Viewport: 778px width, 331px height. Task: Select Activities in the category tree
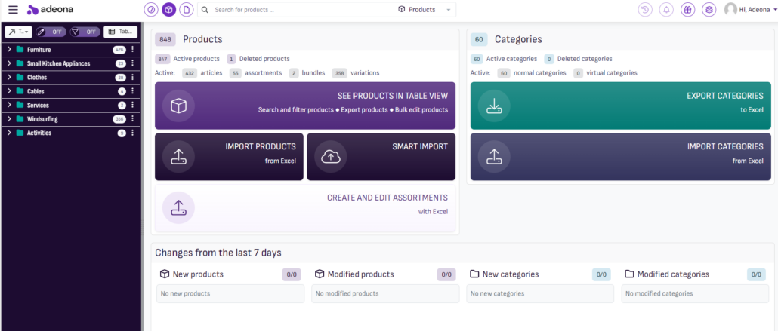coord(39,133)
